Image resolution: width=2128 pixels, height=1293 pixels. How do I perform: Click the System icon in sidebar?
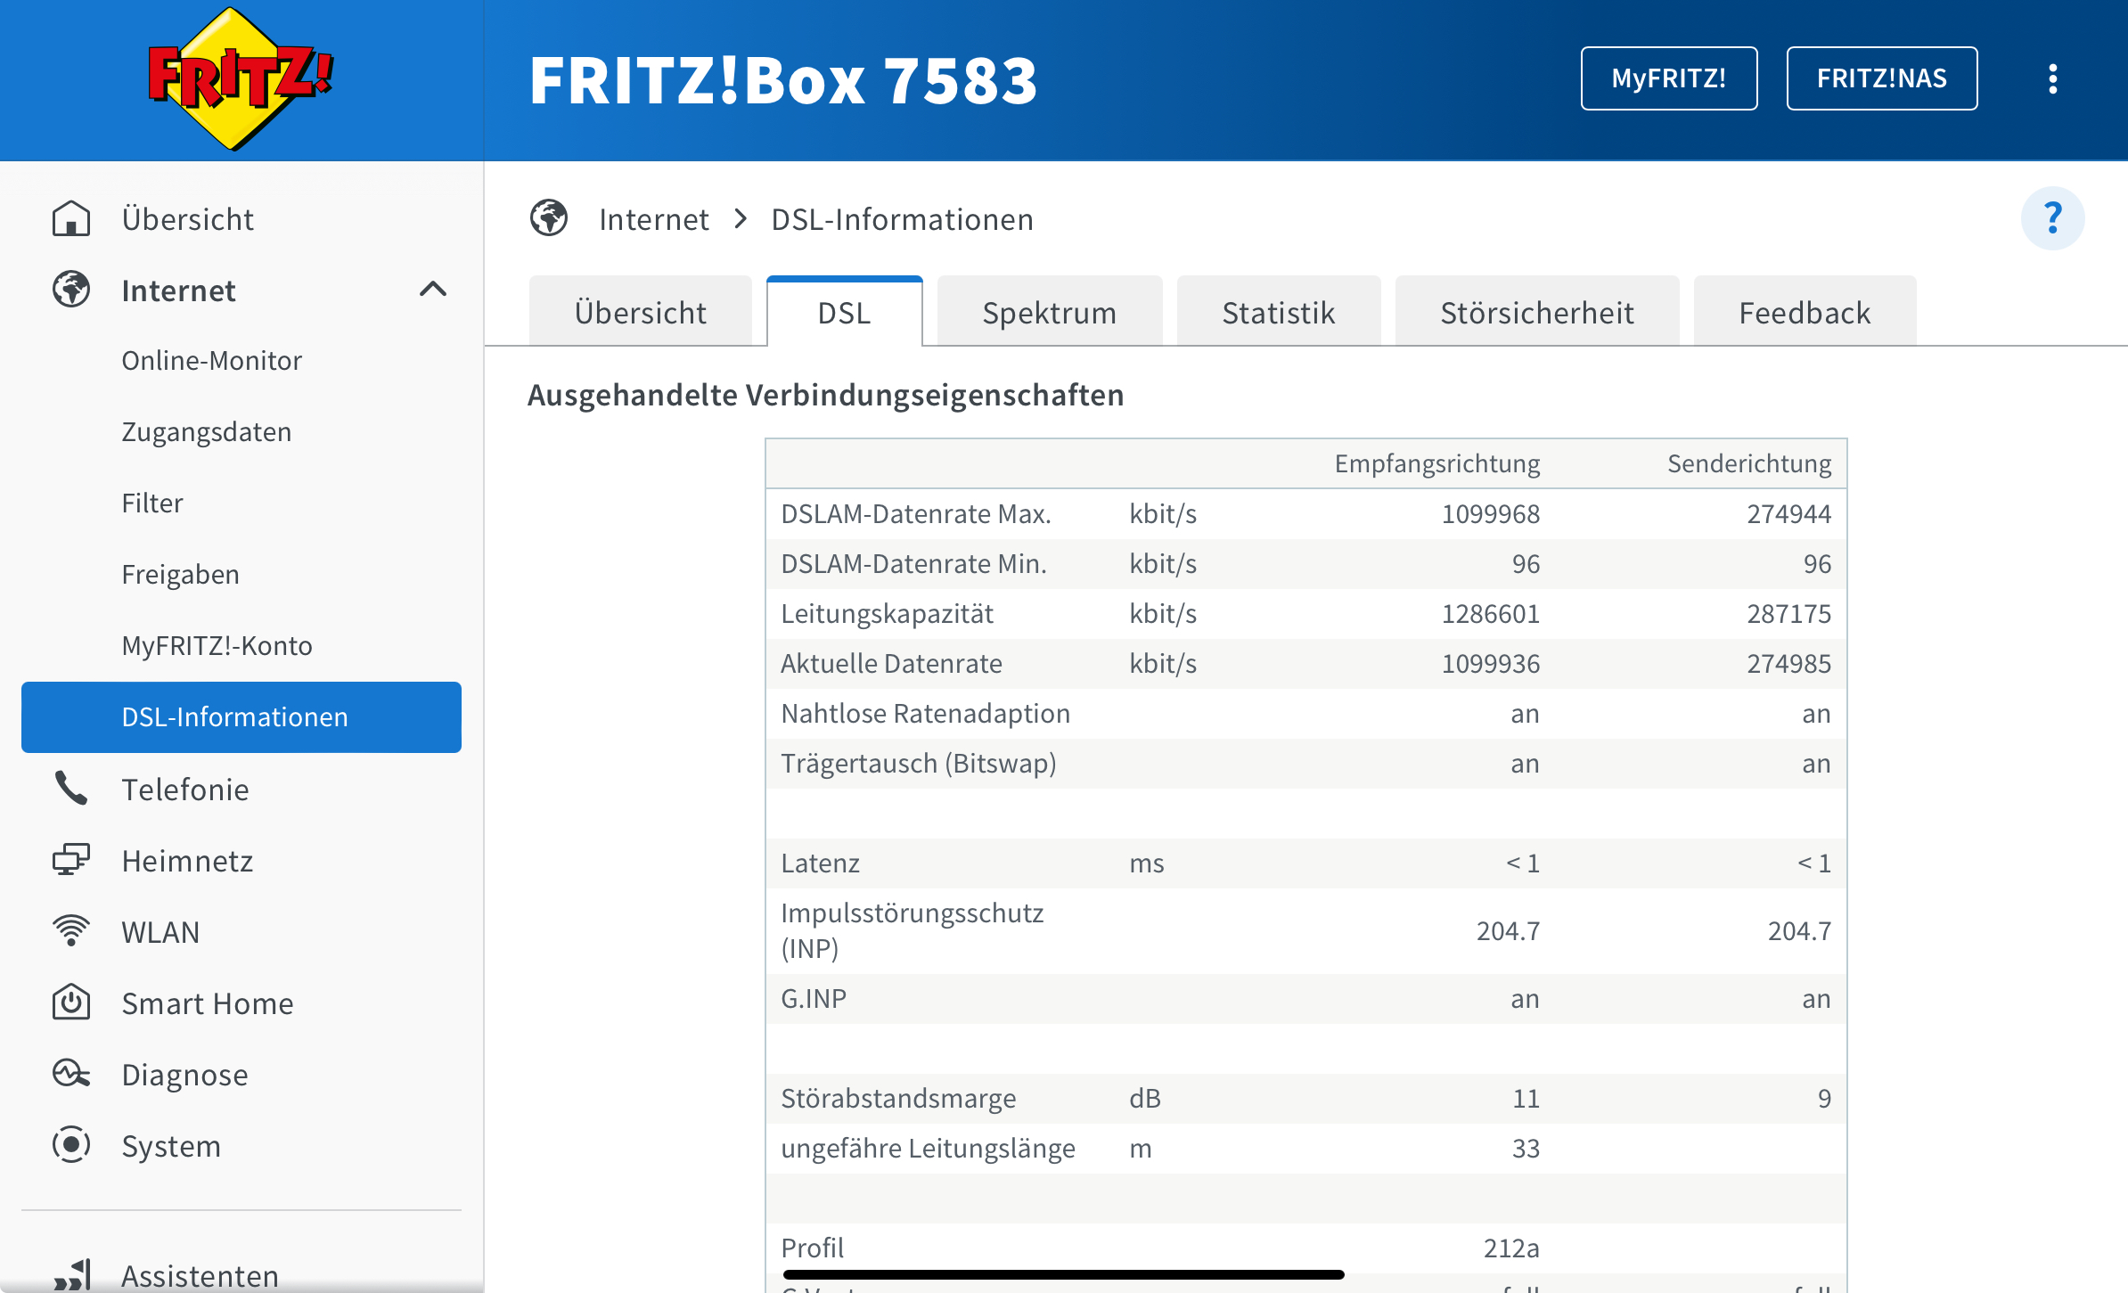(71, 1146)
